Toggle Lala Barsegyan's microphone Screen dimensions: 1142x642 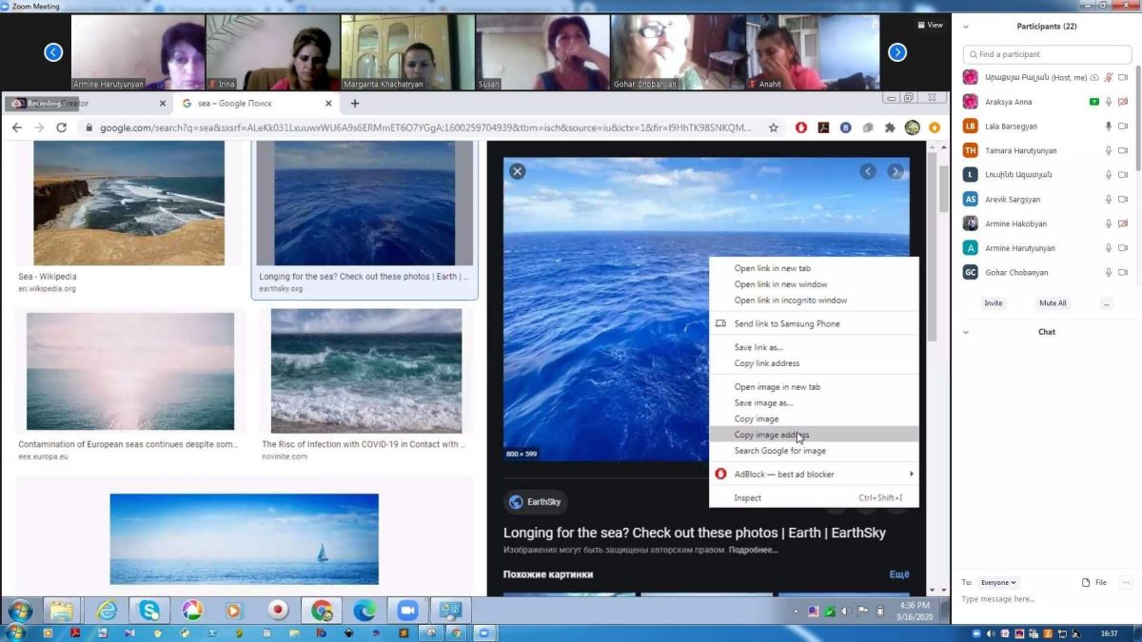[x=1108, y=126]
